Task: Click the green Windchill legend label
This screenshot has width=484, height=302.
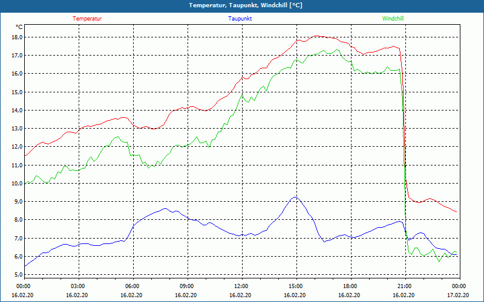Action: point(393,19)
